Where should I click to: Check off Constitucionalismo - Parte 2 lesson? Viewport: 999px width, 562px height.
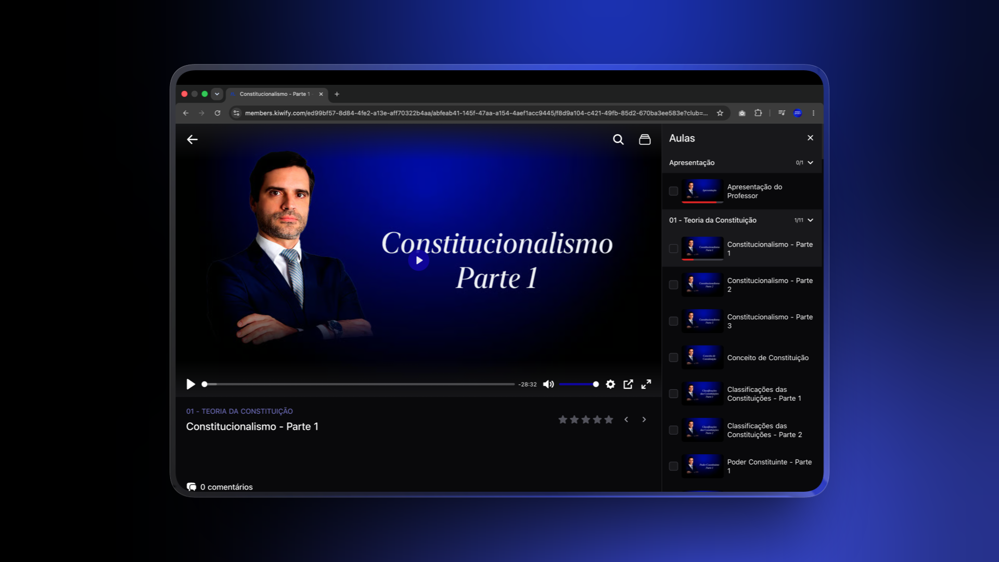(673, 285)
